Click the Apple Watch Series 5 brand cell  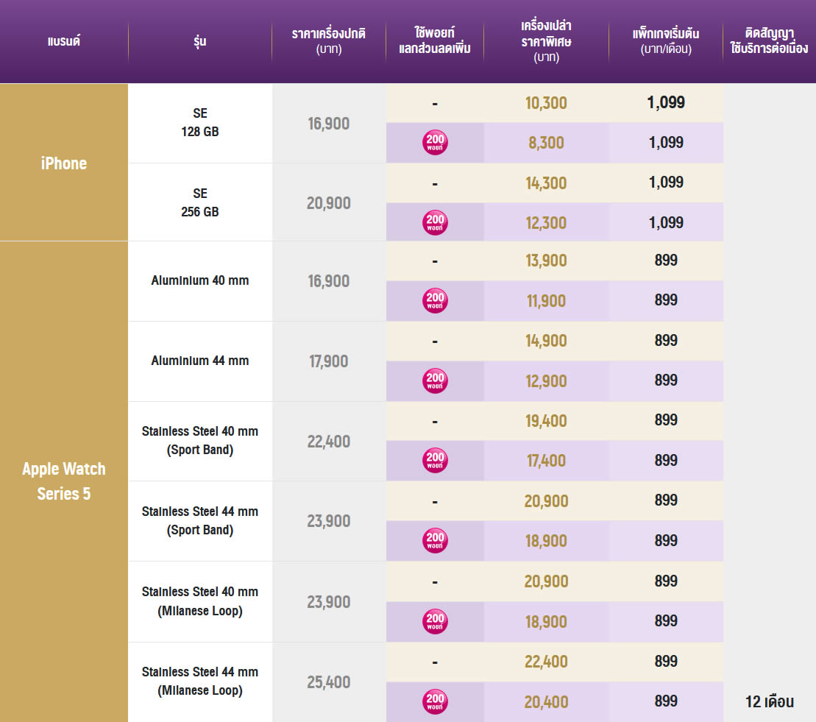[x=64, y=481]
